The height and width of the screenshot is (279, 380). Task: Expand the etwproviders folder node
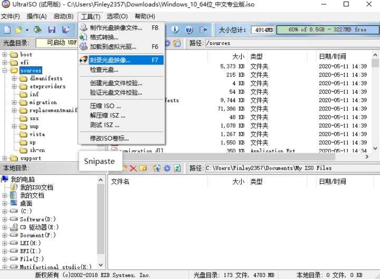click(x=14, y=86)
